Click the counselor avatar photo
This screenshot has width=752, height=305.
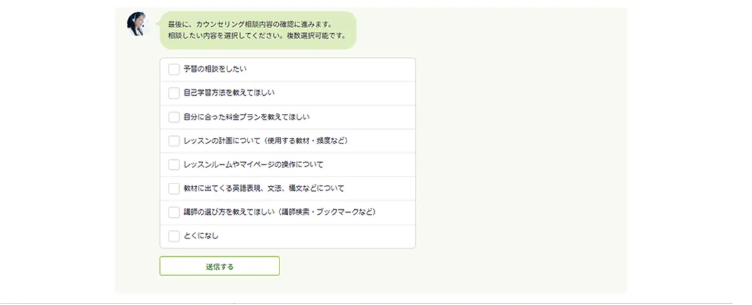pyautogui.click(x=137, y=24)
